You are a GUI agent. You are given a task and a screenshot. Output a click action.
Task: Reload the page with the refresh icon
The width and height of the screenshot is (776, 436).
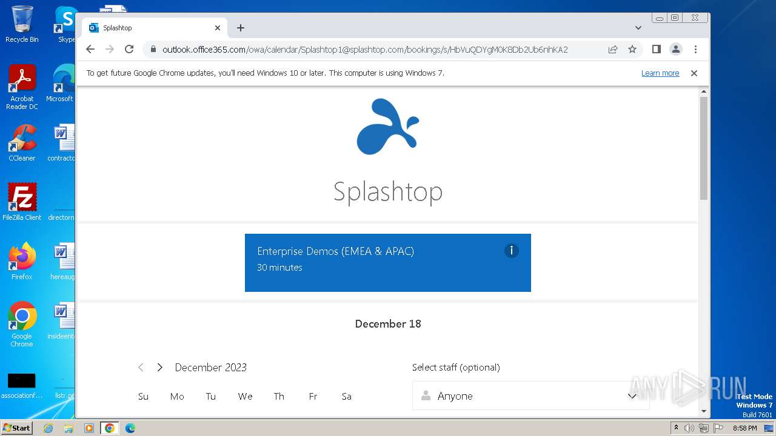coord(129,49)
